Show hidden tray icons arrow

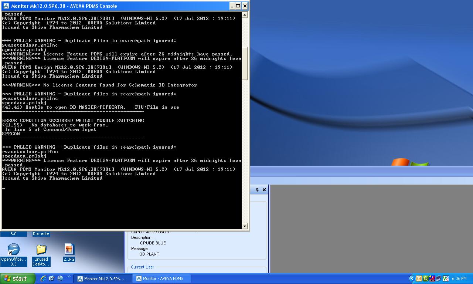click(412, 278)
